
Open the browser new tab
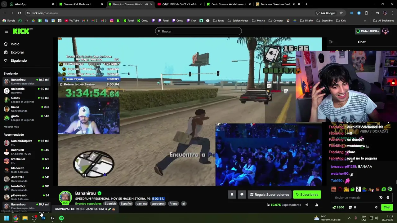[306, 4]
